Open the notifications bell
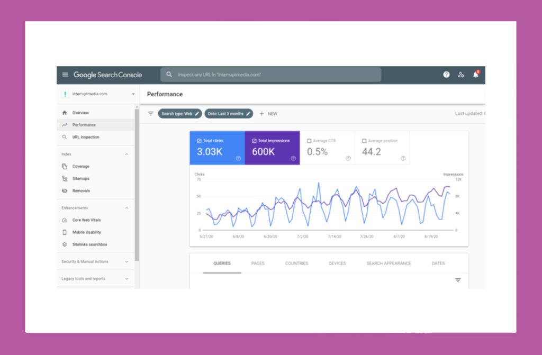Viewport: 542px width, 355px height. tap(475, 75)
